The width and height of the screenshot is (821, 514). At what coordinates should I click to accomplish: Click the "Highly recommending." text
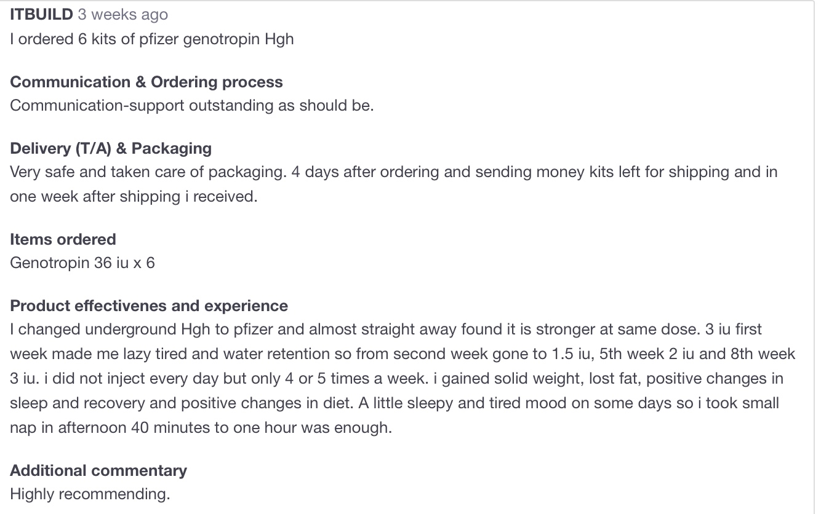[x=90, y=494]
